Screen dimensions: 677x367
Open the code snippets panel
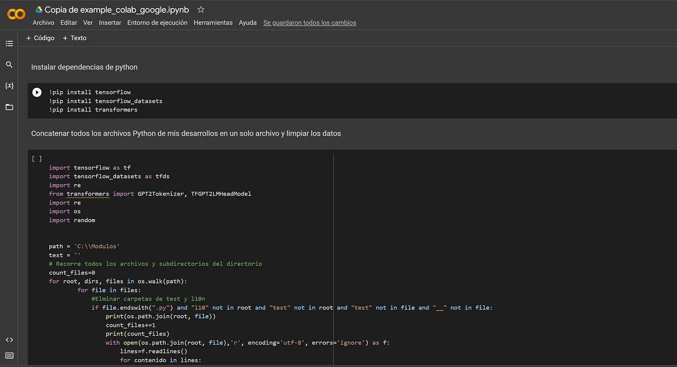(x=9, y=340)
